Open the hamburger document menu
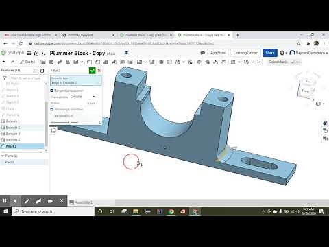The width and height of the screenshot is (329, 247). click(29, 53)
